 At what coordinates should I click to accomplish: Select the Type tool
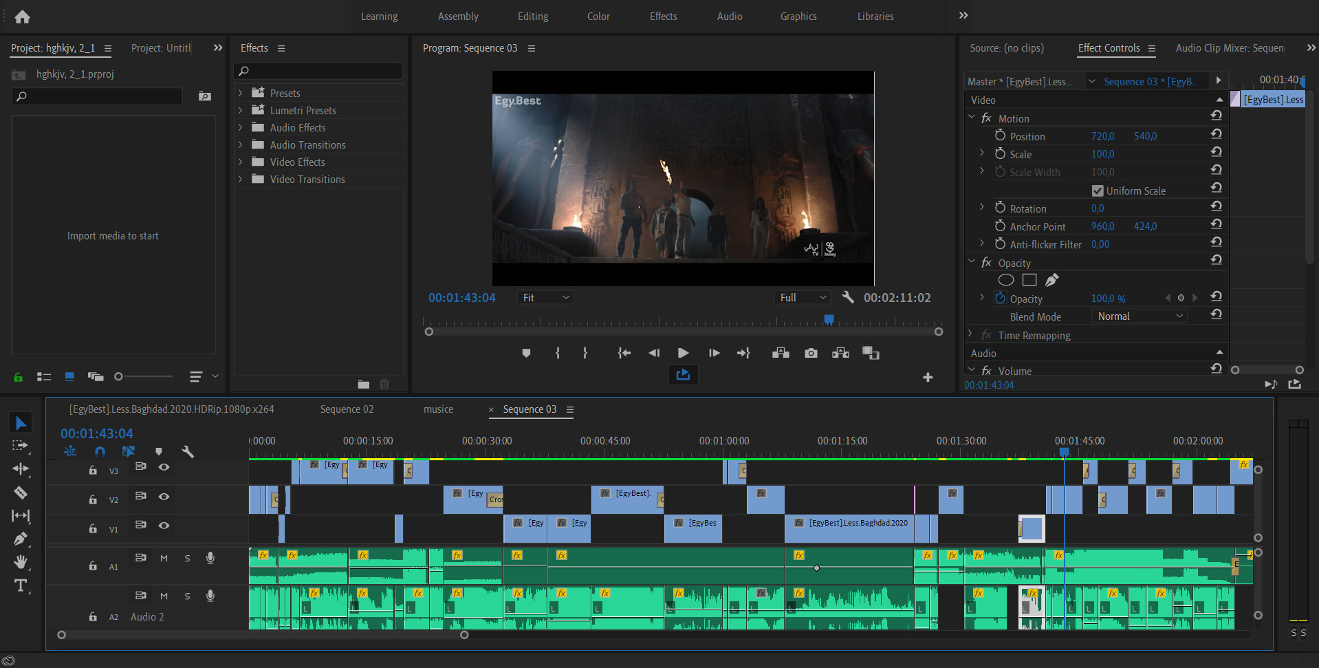point(21,585)
